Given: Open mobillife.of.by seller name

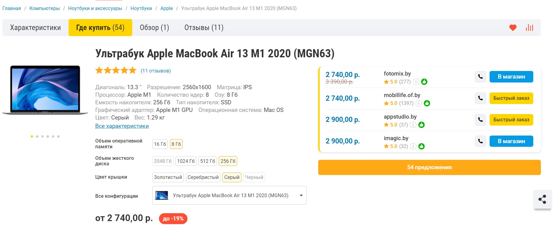Looking at the screenshot, I should coord(402,95).
